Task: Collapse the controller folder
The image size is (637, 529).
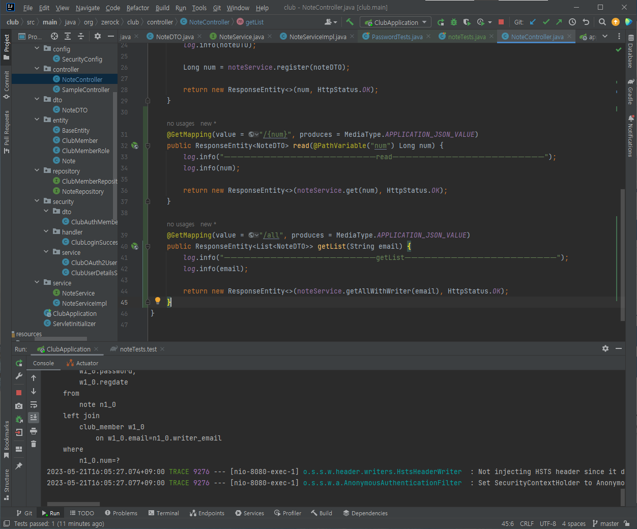Action: tap(37, 69)
